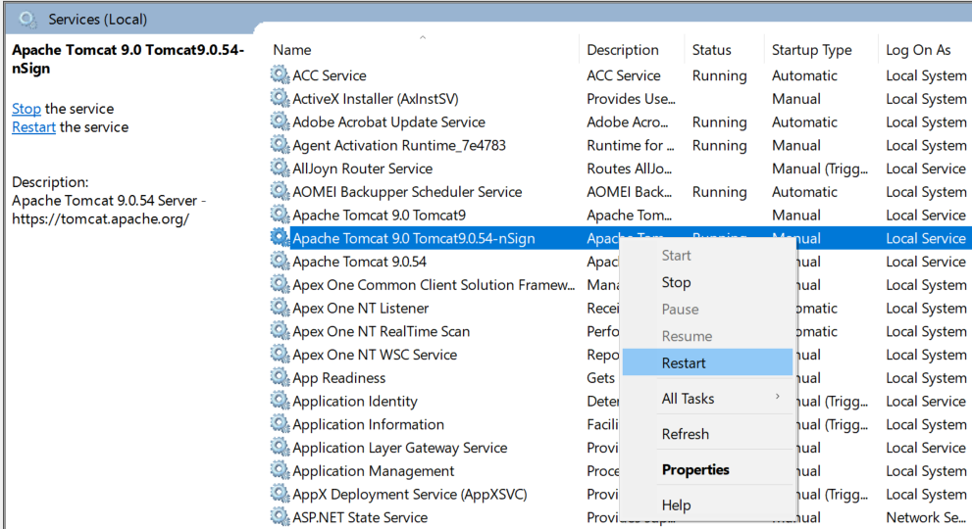Click Running status of ACC Service
This screenshot has width=972, height=529.
719,75
